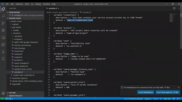Open the Extensions view
The width and height of the screenshot is (182, 102).
coord(3,44)
